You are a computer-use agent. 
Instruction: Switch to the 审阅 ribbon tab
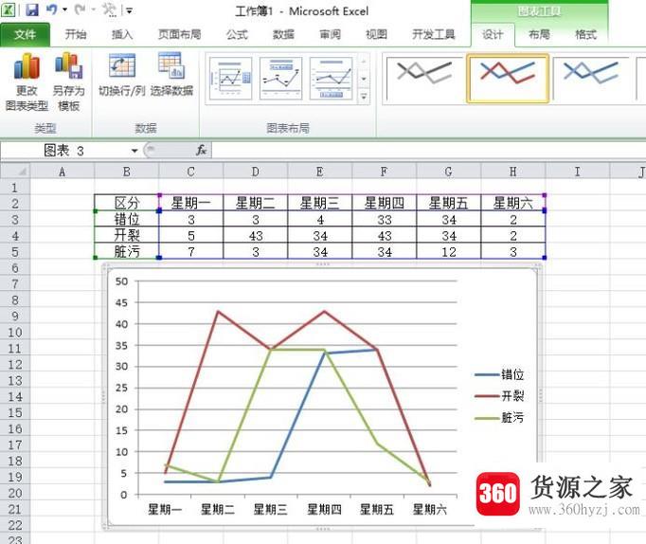(x=330, y=34)
